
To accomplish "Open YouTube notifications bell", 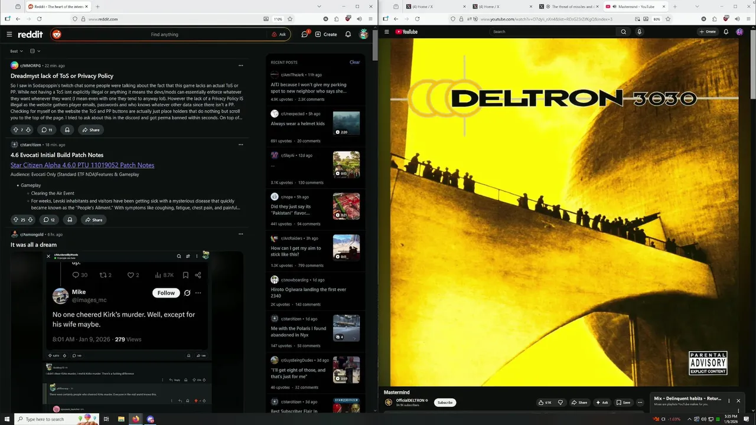I will pos(726,31).
